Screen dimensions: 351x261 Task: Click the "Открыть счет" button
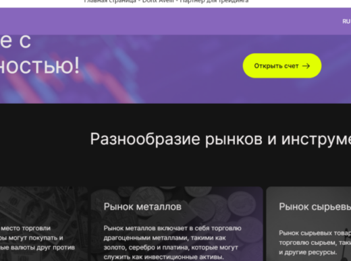282,65
